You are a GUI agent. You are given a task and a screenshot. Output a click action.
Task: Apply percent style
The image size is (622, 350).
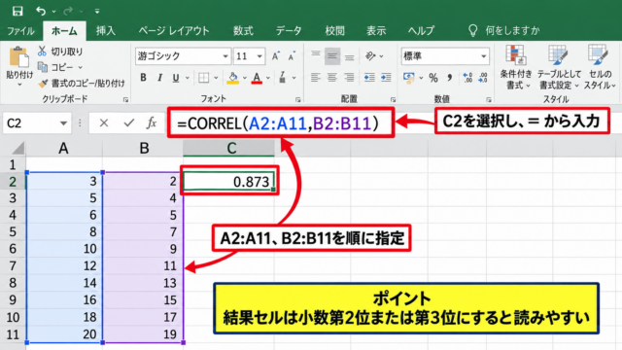point(433,78)
